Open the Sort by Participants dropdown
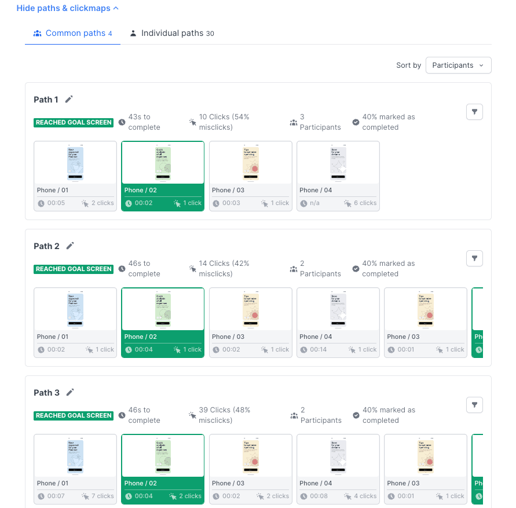516x508 pixels. pos(458,65)
